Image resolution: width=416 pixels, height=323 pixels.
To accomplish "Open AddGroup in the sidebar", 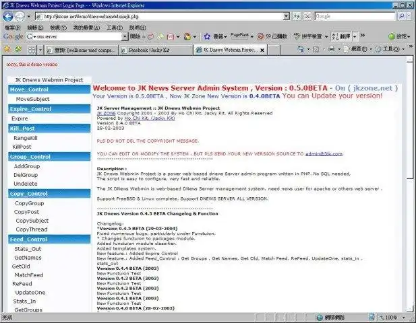I will point(27,166).
